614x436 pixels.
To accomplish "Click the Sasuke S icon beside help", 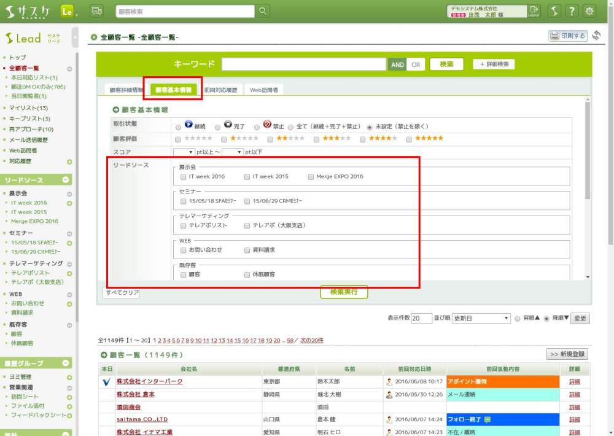I will [554, 11].
